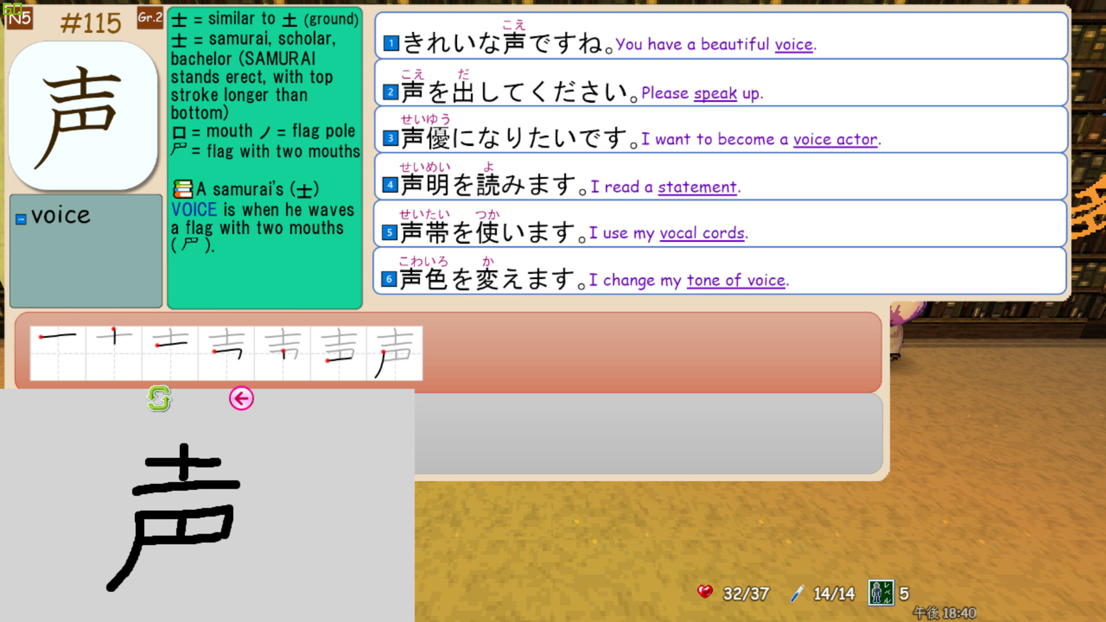
Task: Click the books mnemonic icon
Action: coord(183,189)
